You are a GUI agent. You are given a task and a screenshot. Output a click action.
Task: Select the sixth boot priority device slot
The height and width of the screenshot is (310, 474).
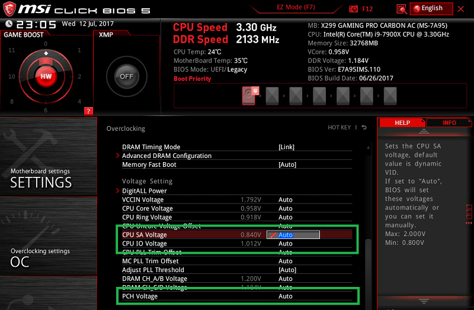click(366, 96)
